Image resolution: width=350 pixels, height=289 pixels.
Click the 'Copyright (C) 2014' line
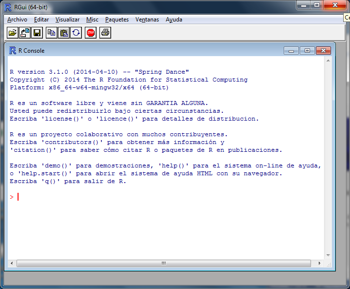(129, 80)
